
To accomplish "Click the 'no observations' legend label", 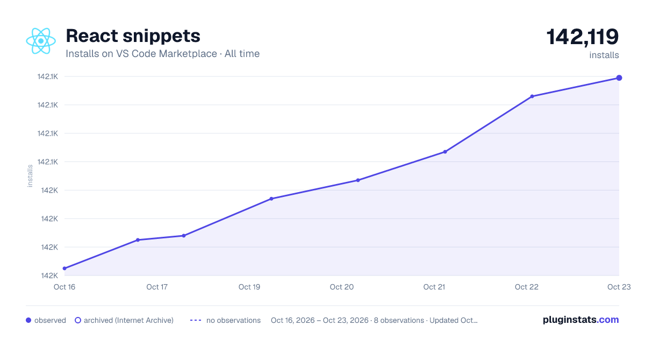I will (233, 320).
